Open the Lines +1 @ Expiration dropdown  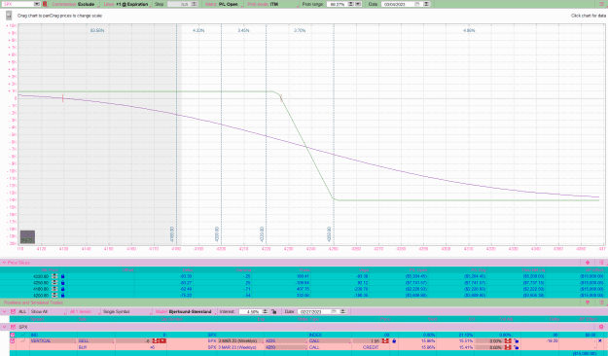pos(126,4)
